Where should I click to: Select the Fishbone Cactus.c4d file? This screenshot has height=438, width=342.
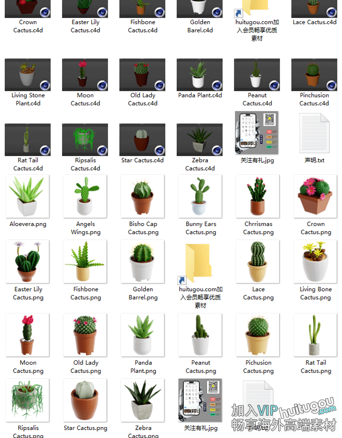click(142, 9)
